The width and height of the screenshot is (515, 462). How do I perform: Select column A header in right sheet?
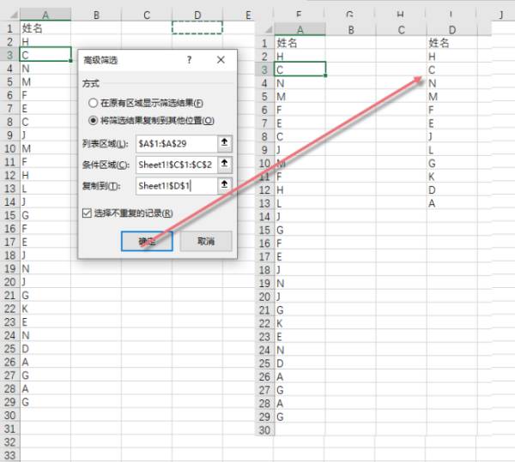coord(300,29)
